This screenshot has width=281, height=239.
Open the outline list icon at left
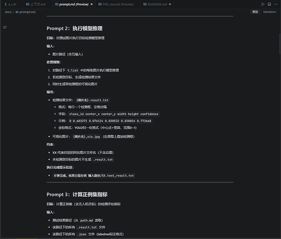coord(5,27)
